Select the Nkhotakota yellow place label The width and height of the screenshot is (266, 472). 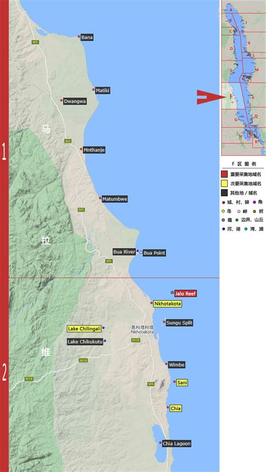click(168, 304)
